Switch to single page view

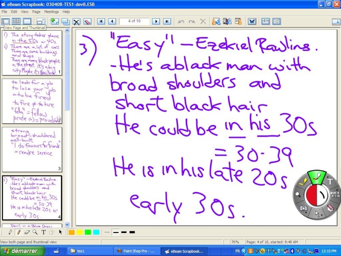point(27,21)
